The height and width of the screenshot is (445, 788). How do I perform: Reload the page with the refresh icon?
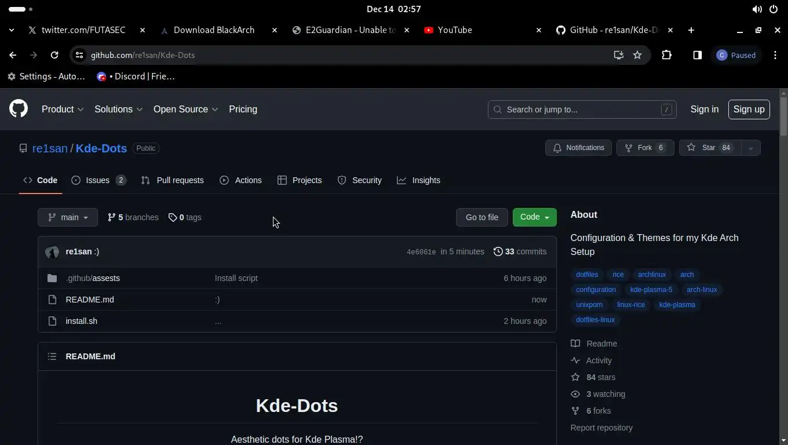pos(54,55)
